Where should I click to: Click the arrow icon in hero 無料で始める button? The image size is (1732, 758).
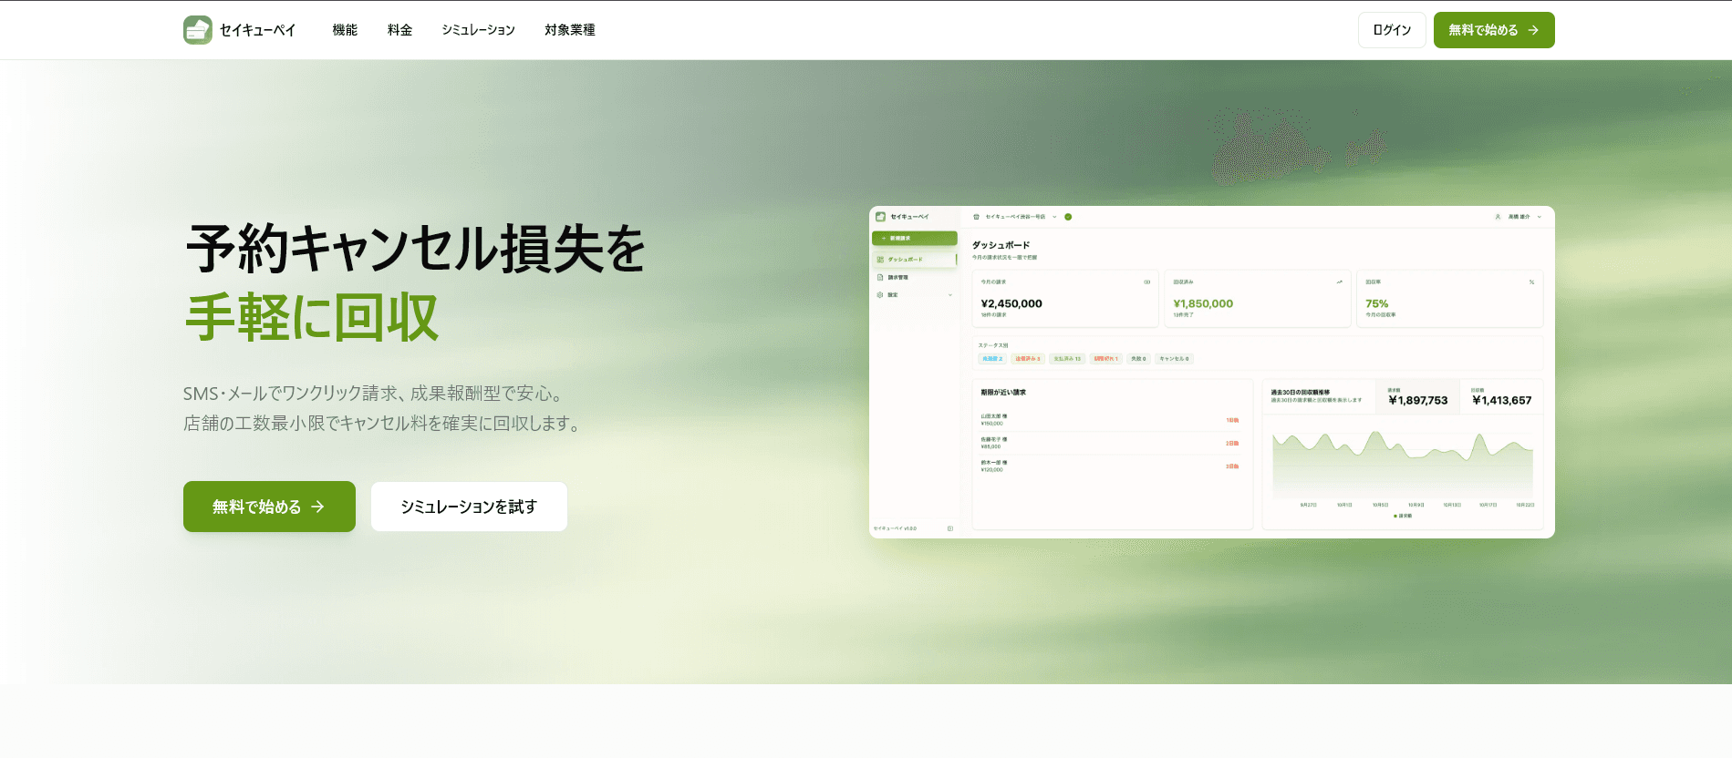(317, 507)
